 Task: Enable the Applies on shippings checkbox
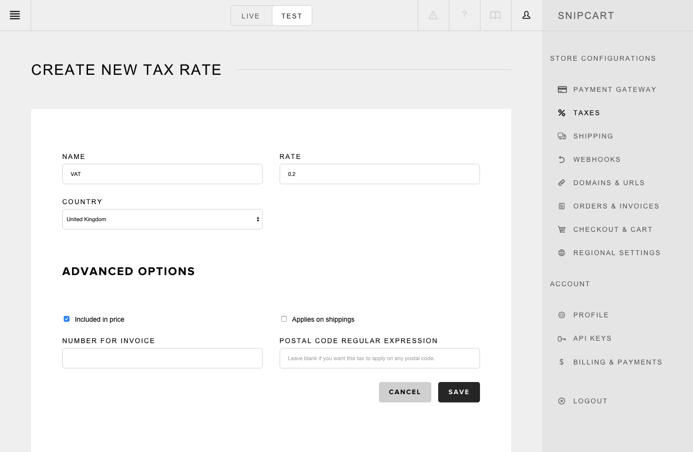(284, 319)
